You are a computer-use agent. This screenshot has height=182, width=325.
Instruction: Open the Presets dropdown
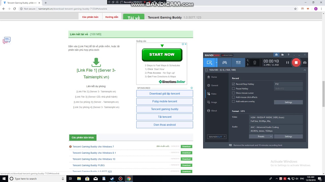point(261,136)
